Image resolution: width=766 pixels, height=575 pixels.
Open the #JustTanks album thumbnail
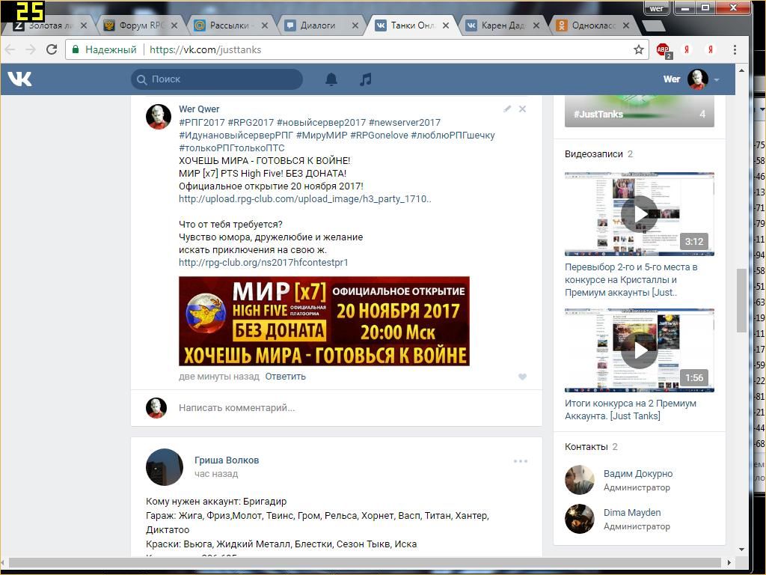point(639,112)
